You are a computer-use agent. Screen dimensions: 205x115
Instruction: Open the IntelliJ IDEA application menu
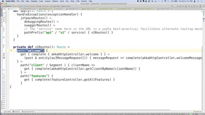click(10, 1)
